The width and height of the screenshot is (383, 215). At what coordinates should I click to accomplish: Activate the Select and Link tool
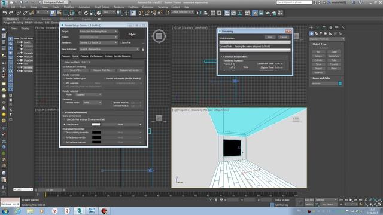[x=19, y=13]
